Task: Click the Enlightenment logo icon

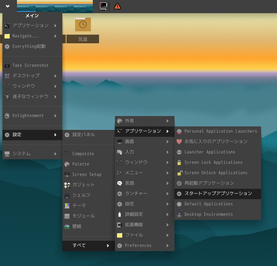Action: 7,116
